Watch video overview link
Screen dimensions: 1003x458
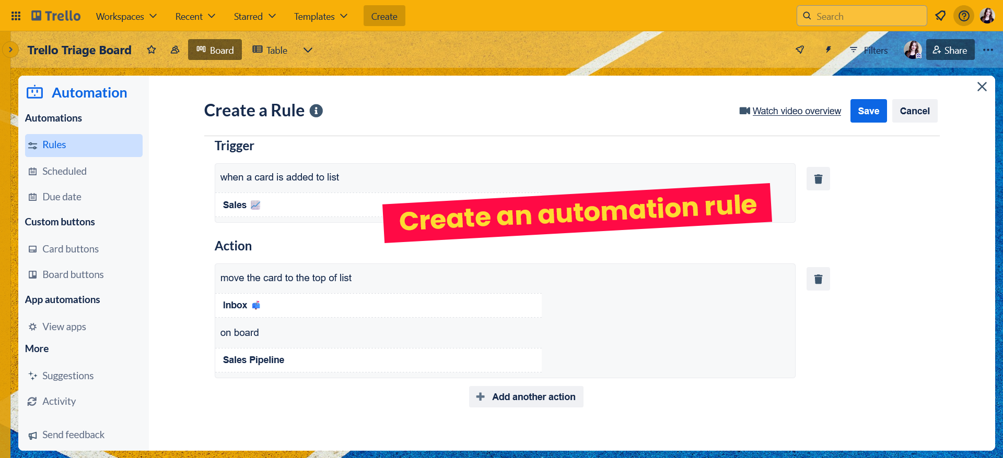(796, 111)
